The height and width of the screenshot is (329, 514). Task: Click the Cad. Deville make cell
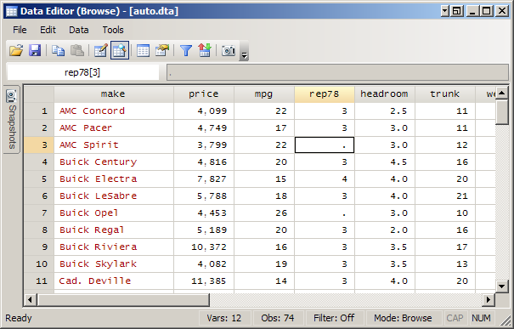114,281
